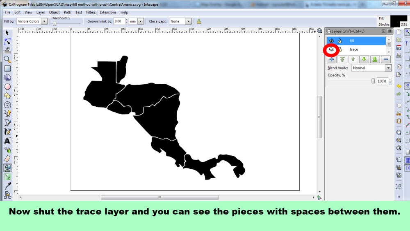Click the layer Opacity slider handle
410x231 pixels.
click(x=373, y=81)
